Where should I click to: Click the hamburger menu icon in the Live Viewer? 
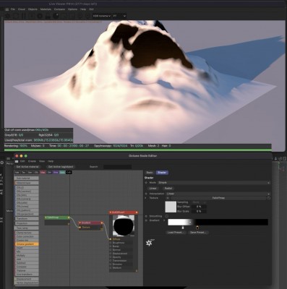click(x=7, y=9)
